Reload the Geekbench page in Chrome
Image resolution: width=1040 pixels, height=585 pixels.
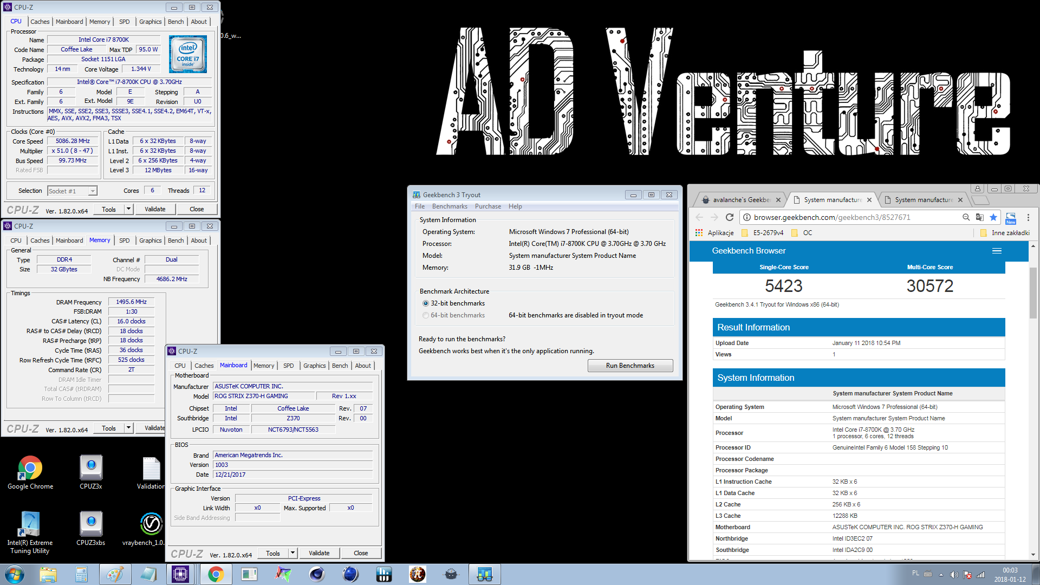coord(729,217)
